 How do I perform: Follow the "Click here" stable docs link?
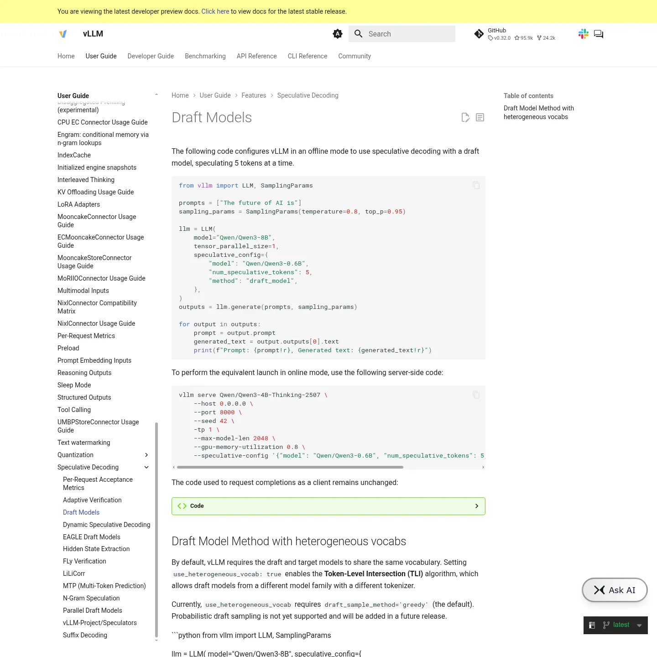[215, 11]
